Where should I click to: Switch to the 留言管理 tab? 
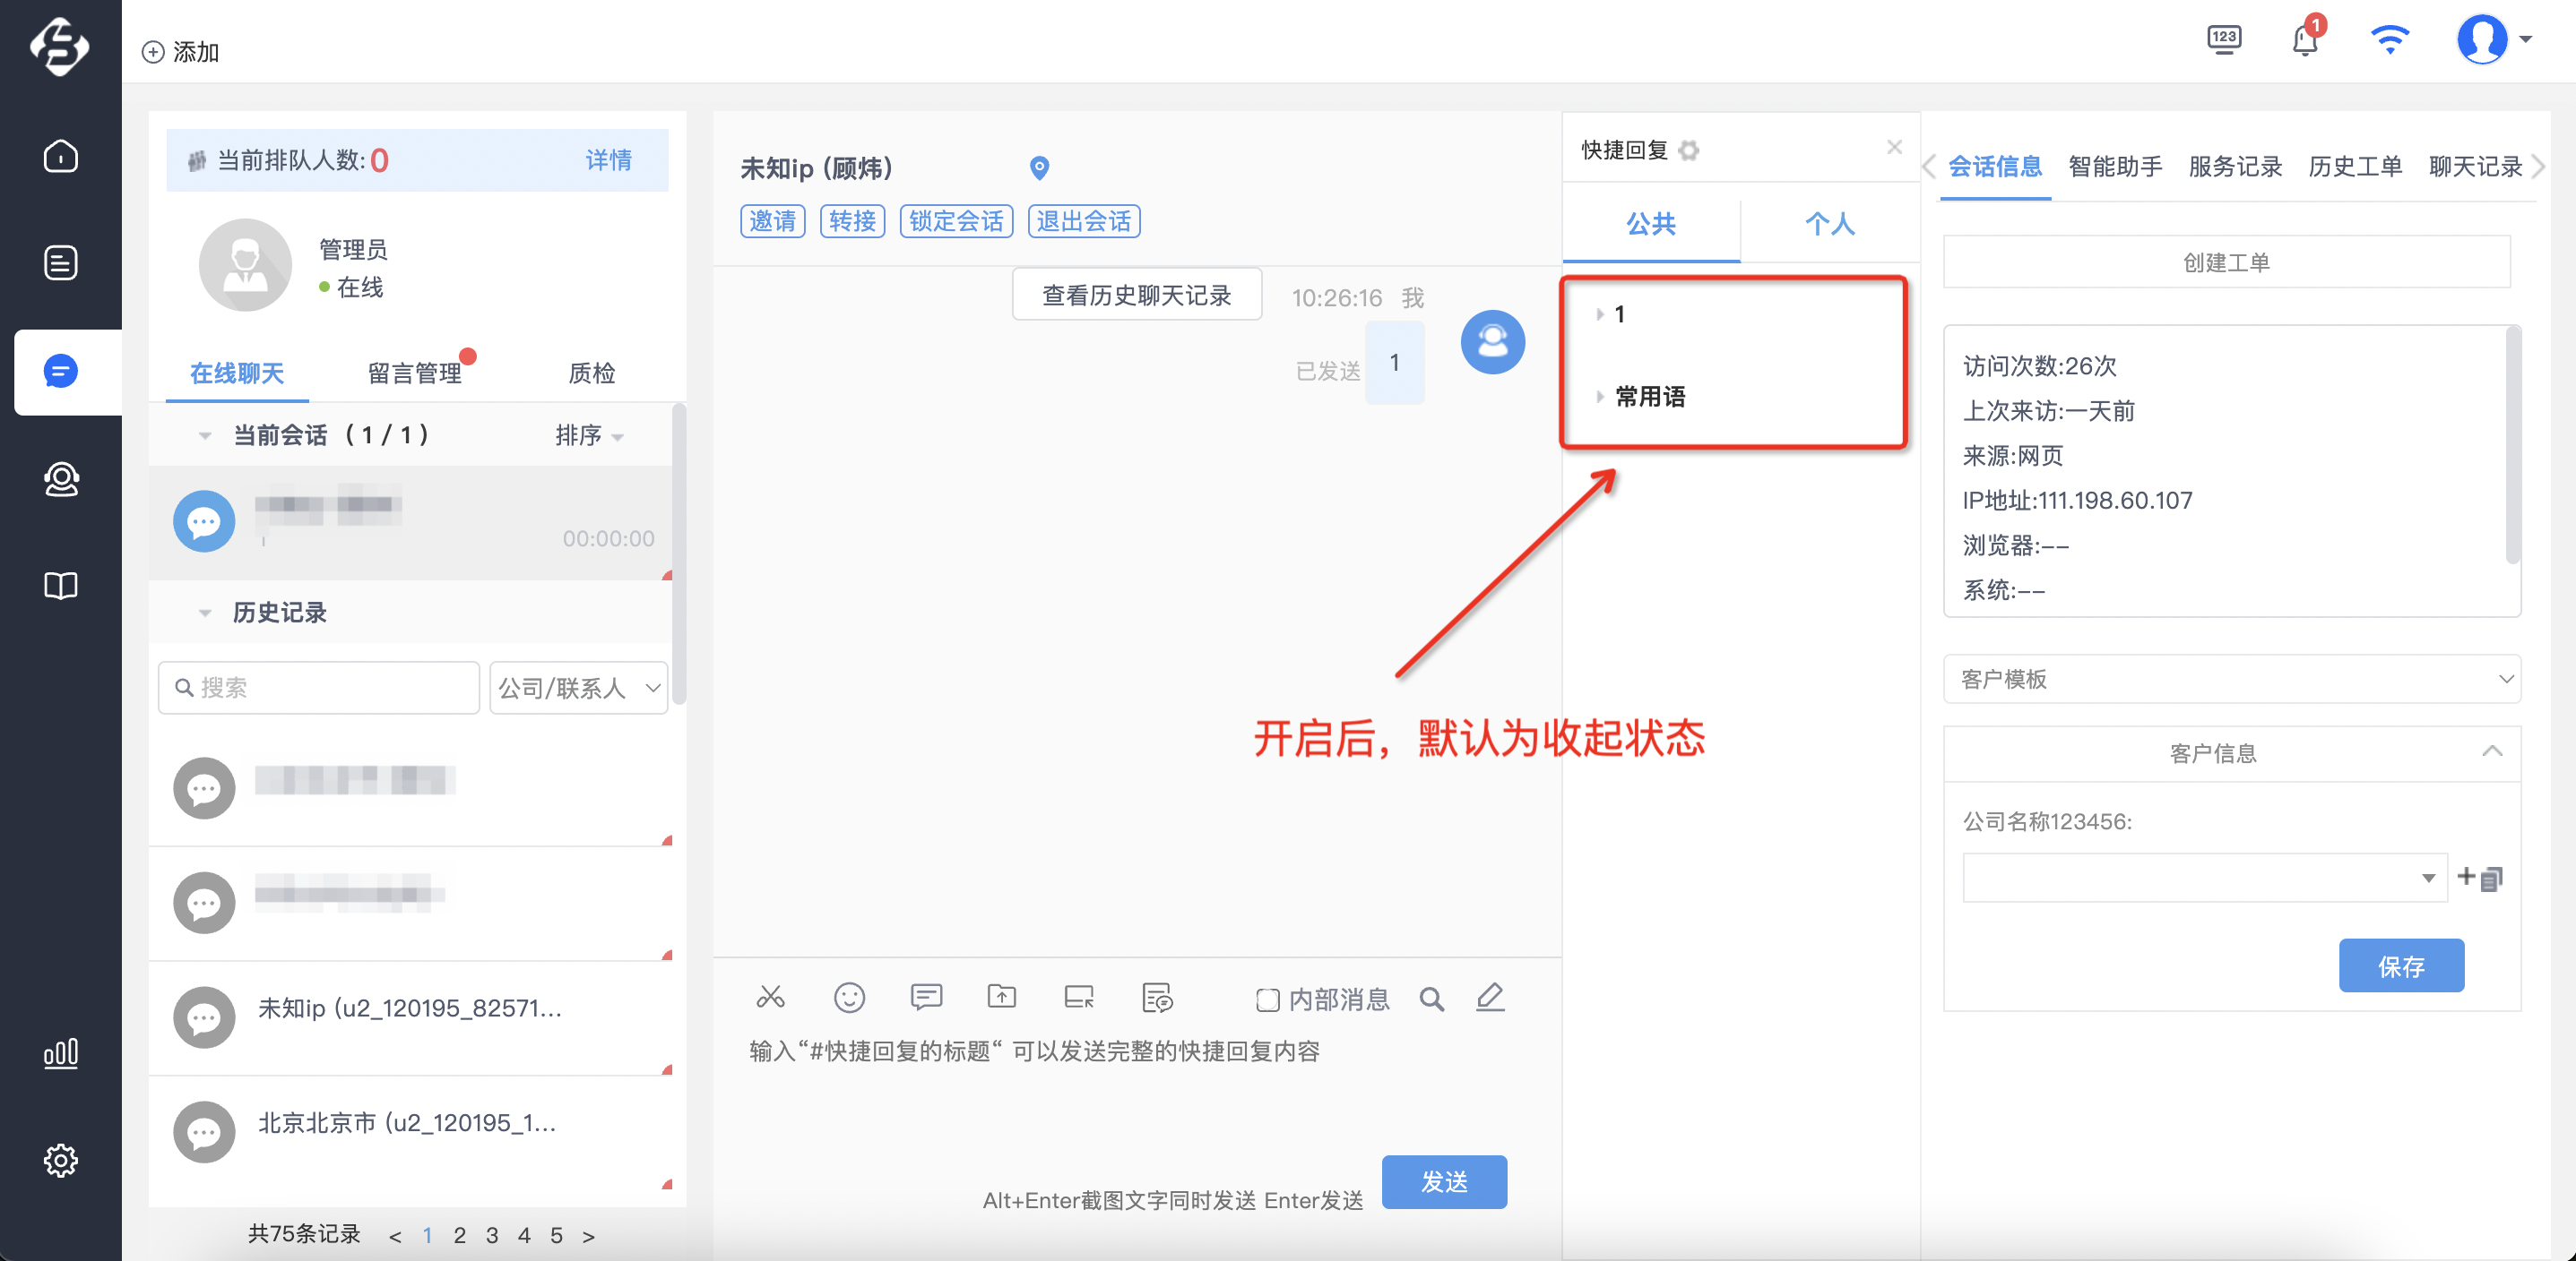[414, 373]
